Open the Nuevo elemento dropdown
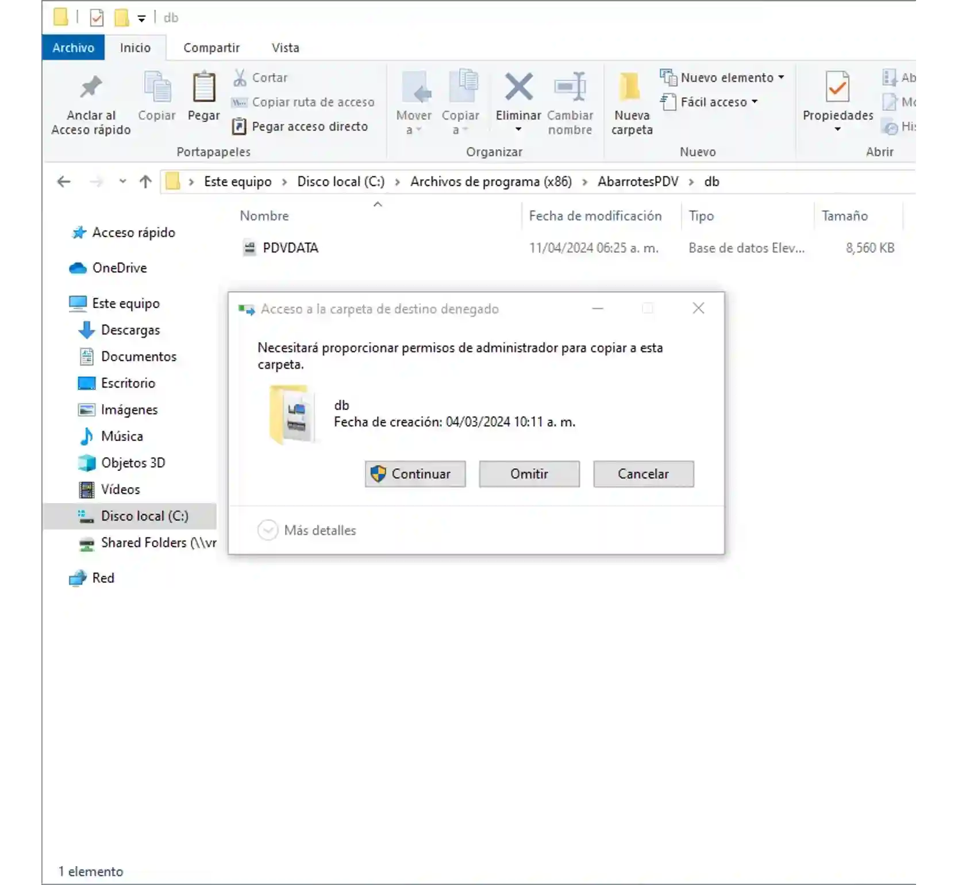958x885 pixels. coord(722,78)
